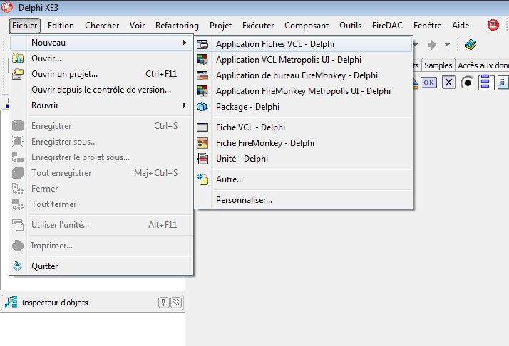Expand the Rouvrir submenu
The width and height of the screenshot is (509, 346).
(101, 105)
